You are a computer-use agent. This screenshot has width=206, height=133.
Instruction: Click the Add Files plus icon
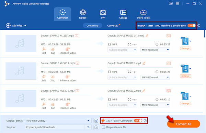8,26
